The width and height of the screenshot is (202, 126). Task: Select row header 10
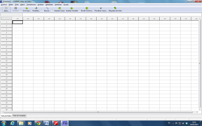(x=6, y=54)
